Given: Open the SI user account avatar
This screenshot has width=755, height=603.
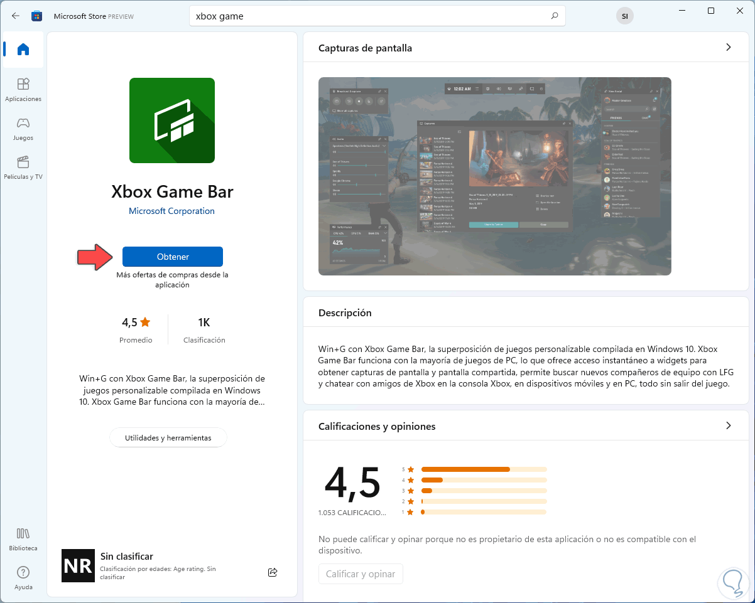Looking at the screenshot, I should click(x=624, y=16).
